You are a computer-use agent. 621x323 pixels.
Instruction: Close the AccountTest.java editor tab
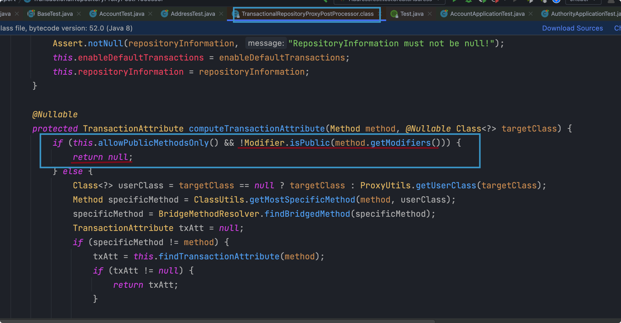pos(150,14)
